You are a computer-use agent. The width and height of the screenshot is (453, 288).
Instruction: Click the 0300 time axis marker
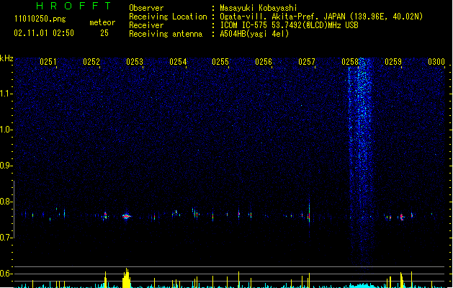[x=436, y=62]
